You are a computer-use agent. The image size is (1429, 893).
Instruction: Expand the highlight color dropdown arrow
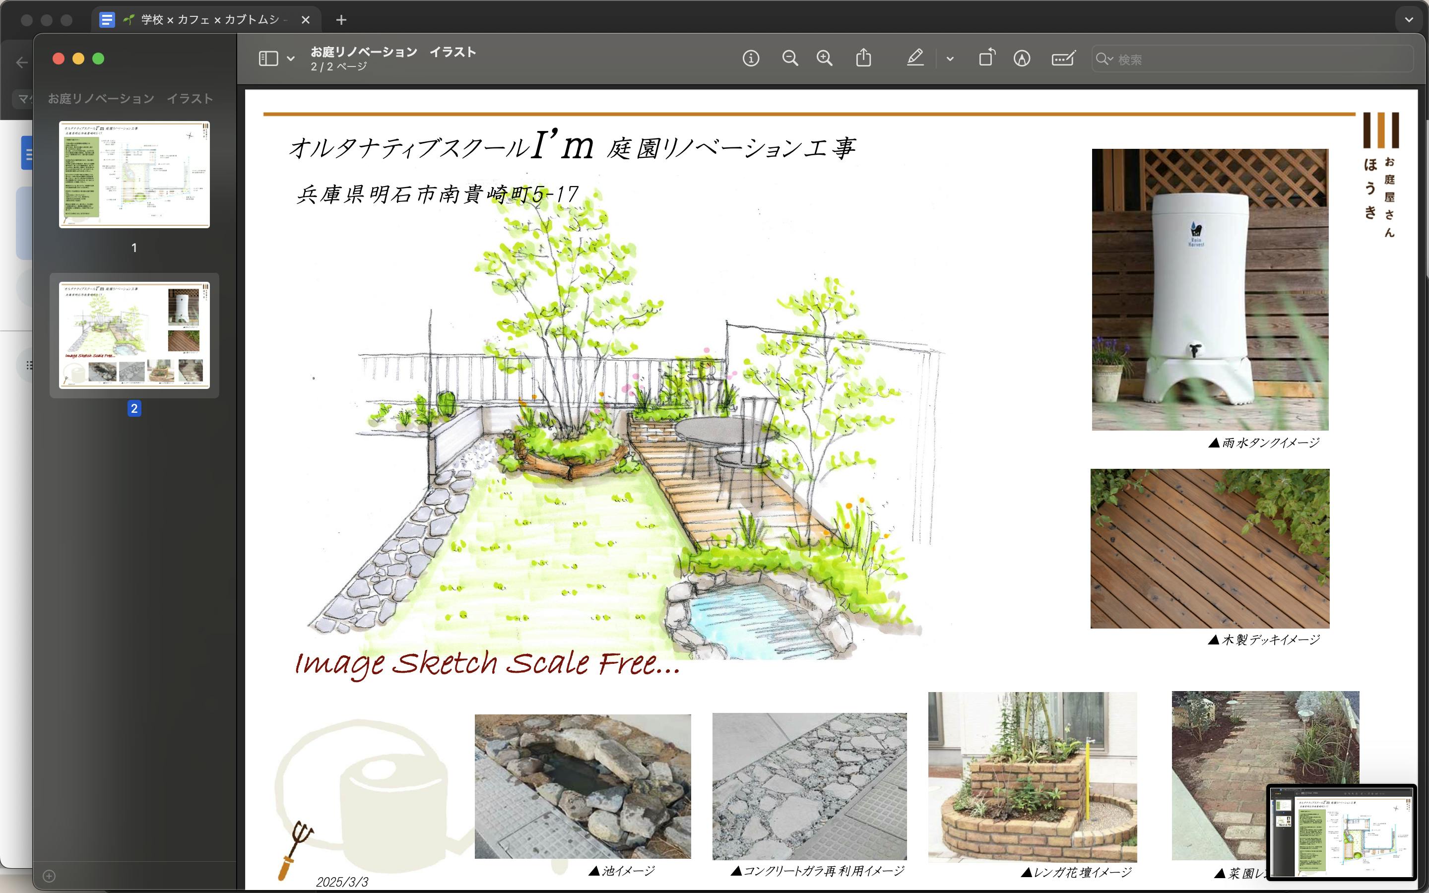click(950, 59)
